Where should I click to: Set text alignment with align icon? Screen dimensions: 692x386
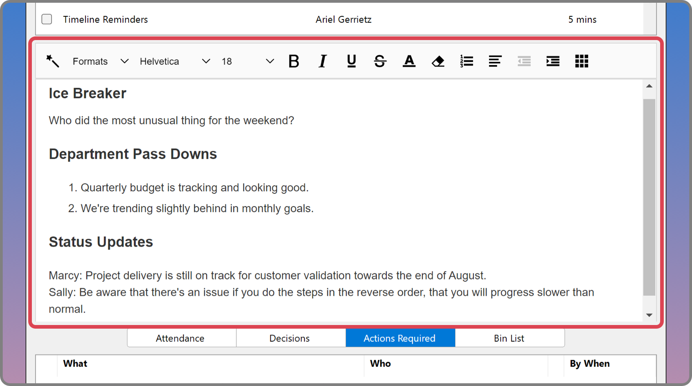[x=495, y=61]
